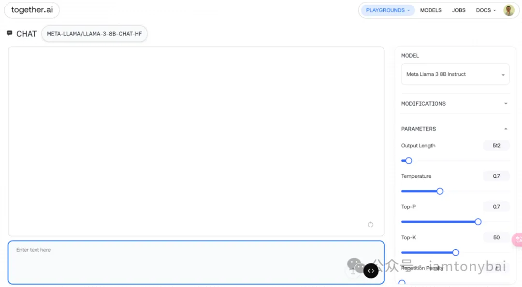Open the Meta Llama 3 8B Instruct model dropdown
The image size is (522, 287).
click(455, 74)
